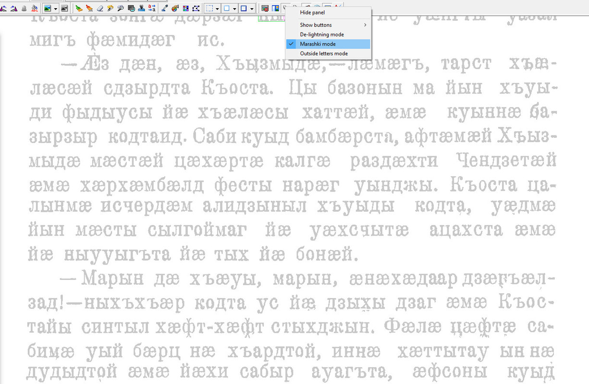
Task: Expand the dark blue square dropdown arrow
Action: (252, 9)
